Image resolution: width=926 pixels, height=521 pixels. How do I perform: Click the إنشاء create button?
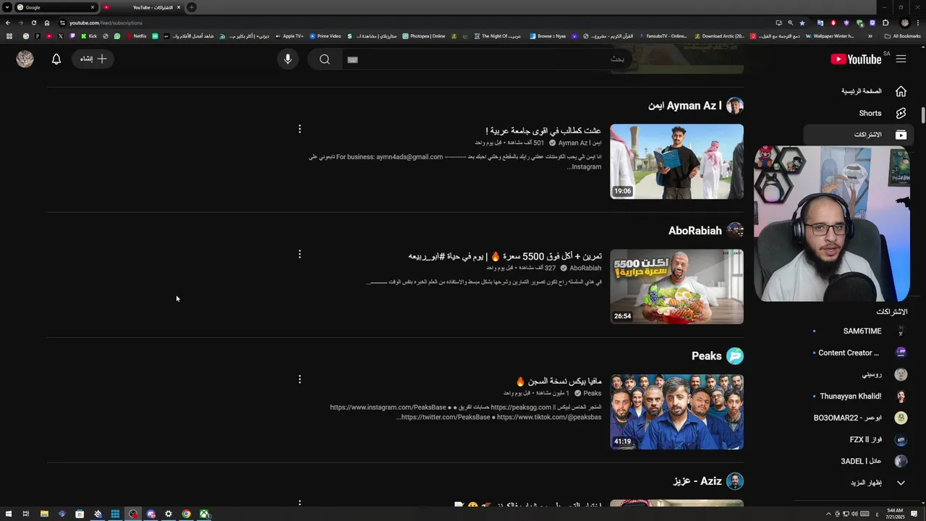(x=93, y=59)
